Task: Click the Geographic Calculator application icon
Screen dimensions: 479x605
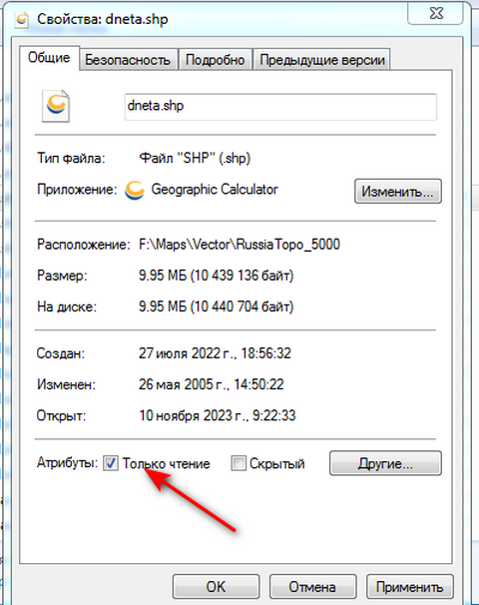Action: (x=134, y=191)
